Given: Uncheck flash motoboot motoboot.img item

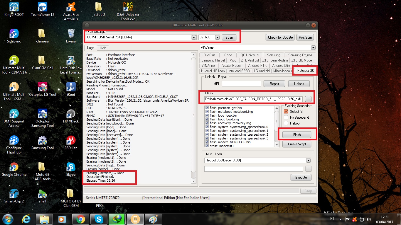Looking at the screenshot, I should (207, 112).
